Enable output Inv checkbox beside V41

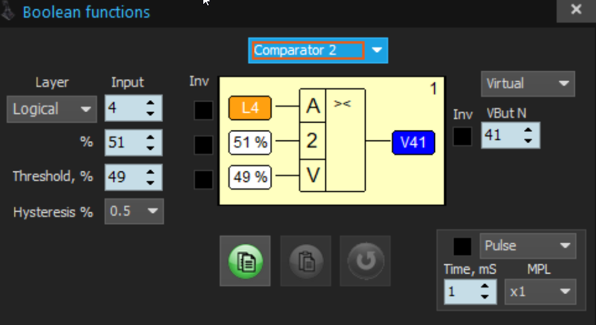[x=463, y=136]
